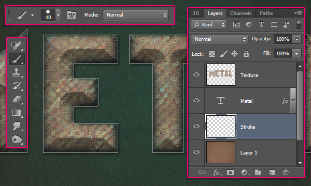
Task: Create a new group folder icon
Action: coord(258,172)
